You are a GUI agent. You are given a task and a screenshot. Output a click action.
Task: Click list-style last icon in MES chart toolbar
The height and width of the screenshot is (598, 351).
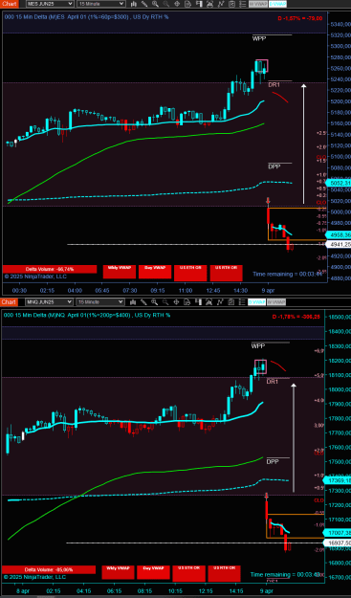click(x=242, y=4)
